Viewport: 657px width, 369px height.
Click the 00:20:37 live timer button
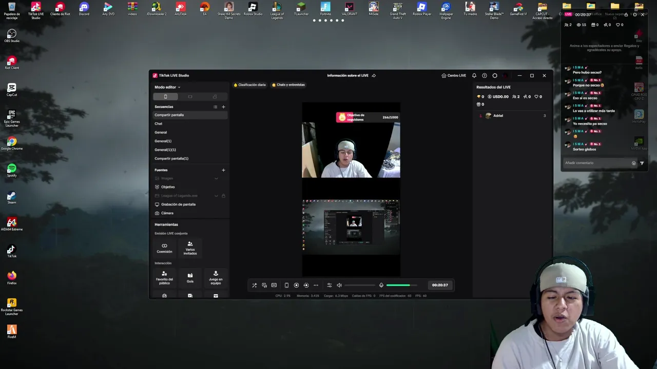[x=440, y=285]
